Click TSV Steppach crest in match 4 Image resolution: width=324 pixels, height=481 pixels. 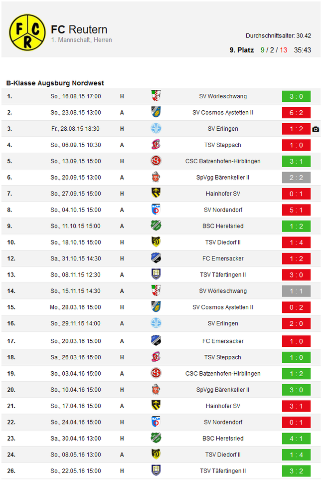pos(156,145)
